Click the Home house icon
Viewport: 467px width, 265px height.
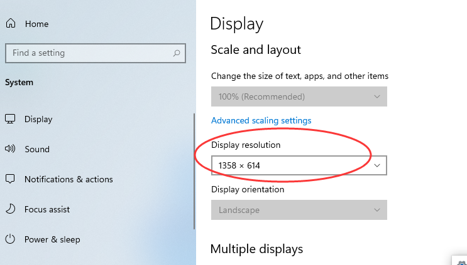tap(11, 24)
